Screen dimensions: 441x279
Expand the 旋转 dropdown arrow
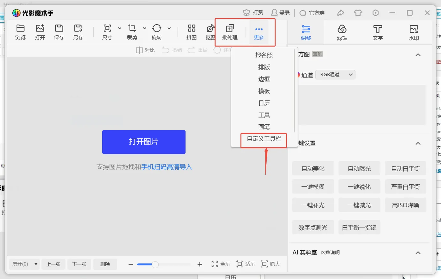pos(169,28)
